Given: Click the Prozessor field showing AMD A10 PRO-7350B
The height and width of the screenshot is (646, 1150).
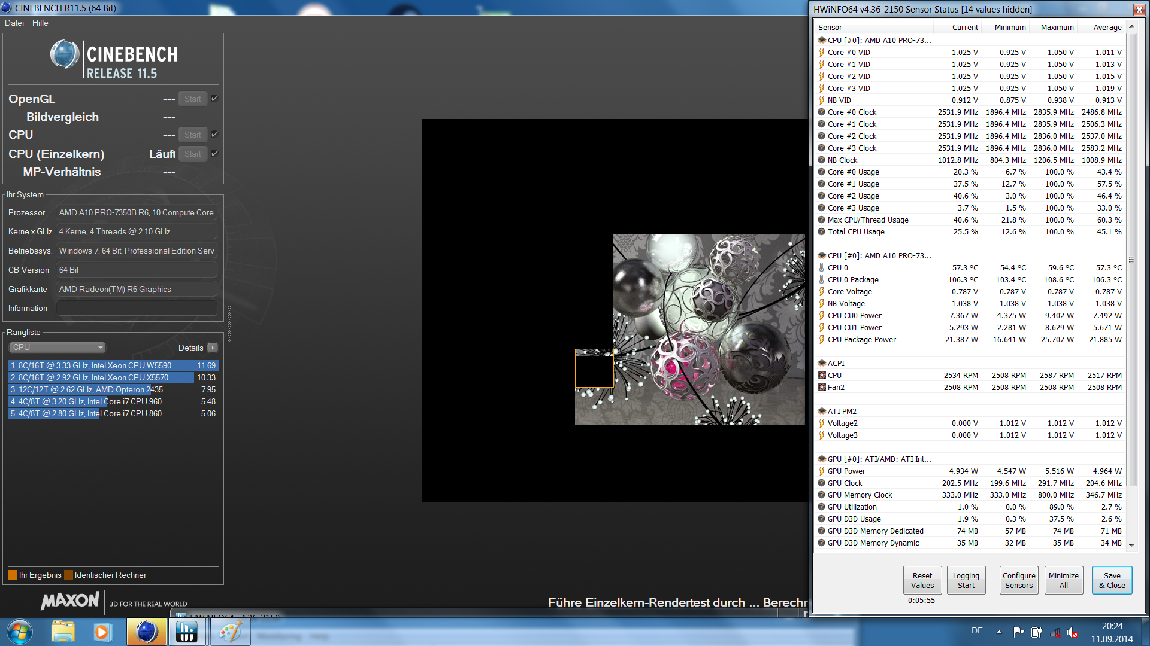Looking at the screenshot, I should click(x=137, y=213).
